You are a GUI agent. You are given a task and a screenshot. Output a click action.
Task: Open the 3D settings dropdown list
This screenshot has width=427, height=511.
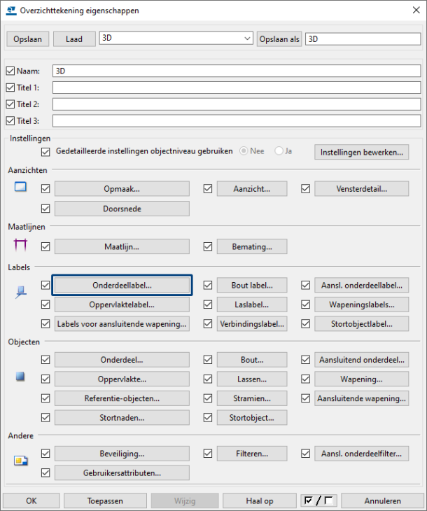coord(246,38)
